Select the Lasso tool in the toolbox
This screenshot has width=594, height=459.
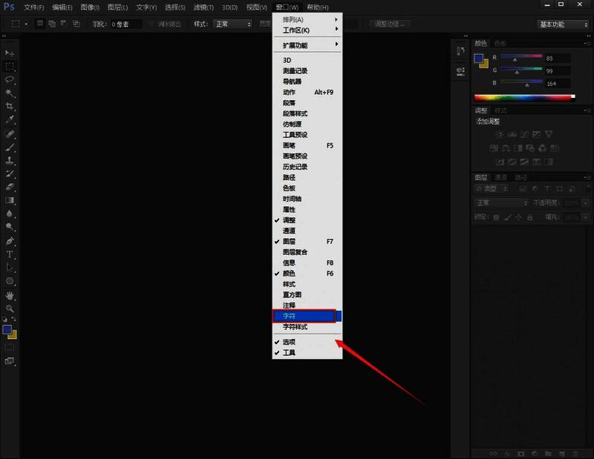click(10, 79)
